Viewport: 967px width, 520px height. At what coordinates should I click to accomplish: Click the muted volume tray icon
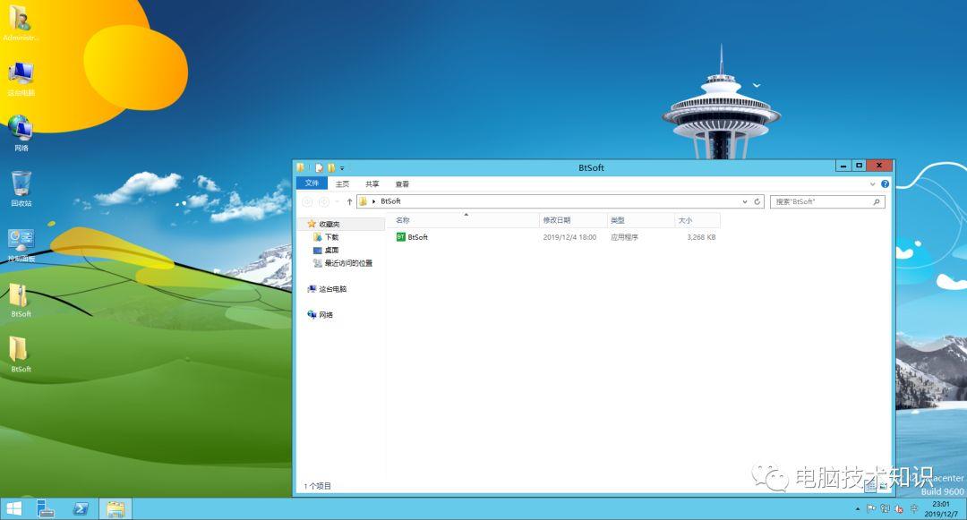(899, 509)
